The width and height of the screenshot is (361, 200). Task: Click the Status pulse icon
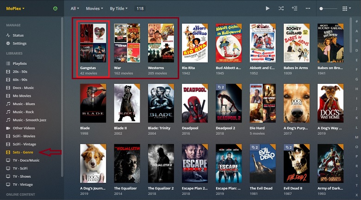8,35
